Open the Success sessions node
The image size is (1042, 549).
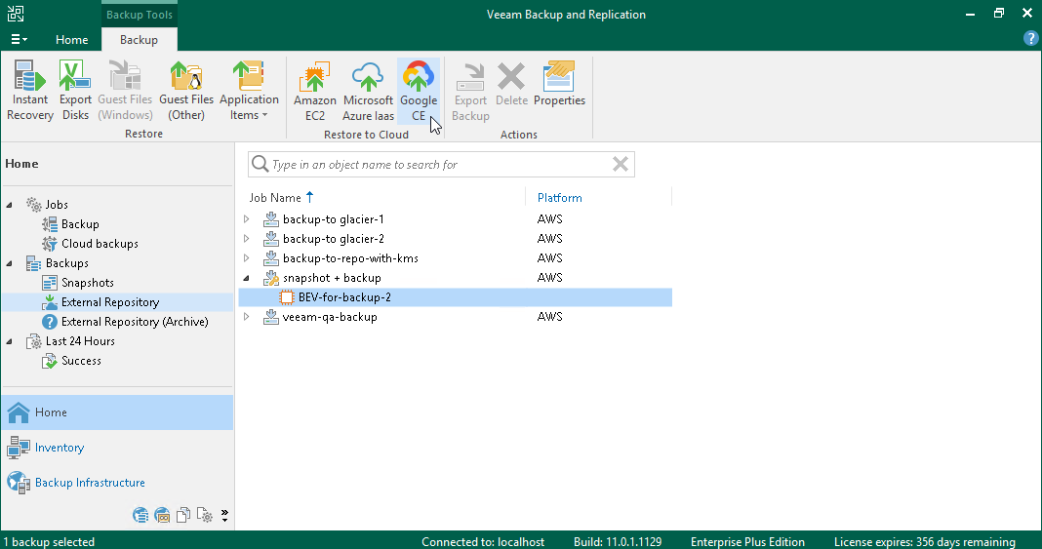tap(81, 361)
